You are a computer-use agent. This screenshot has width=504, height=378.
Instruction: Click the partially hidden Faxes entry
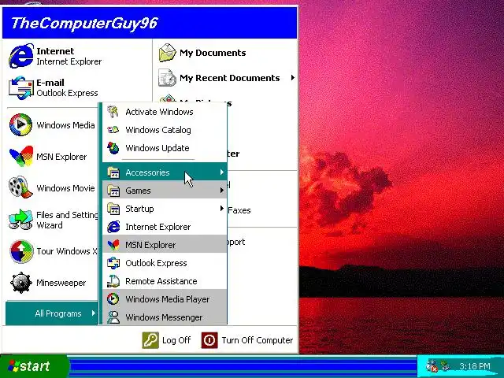point(239,210)
